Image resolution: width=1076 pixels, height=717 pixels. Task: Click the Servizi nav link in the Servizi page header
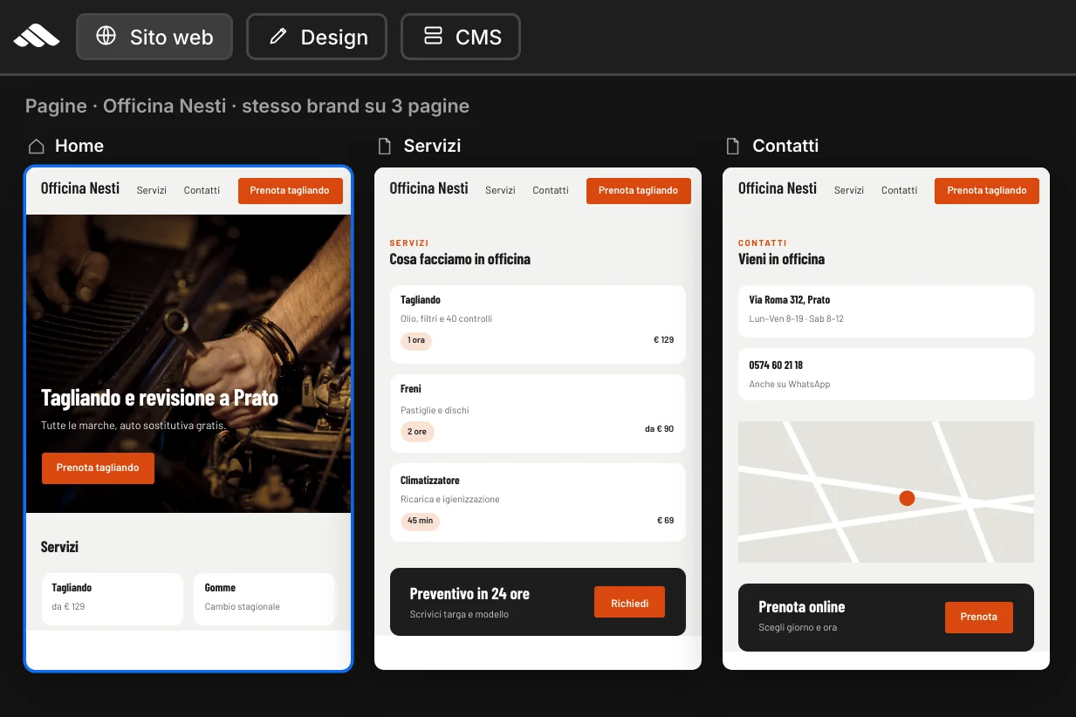coord(500,190)
